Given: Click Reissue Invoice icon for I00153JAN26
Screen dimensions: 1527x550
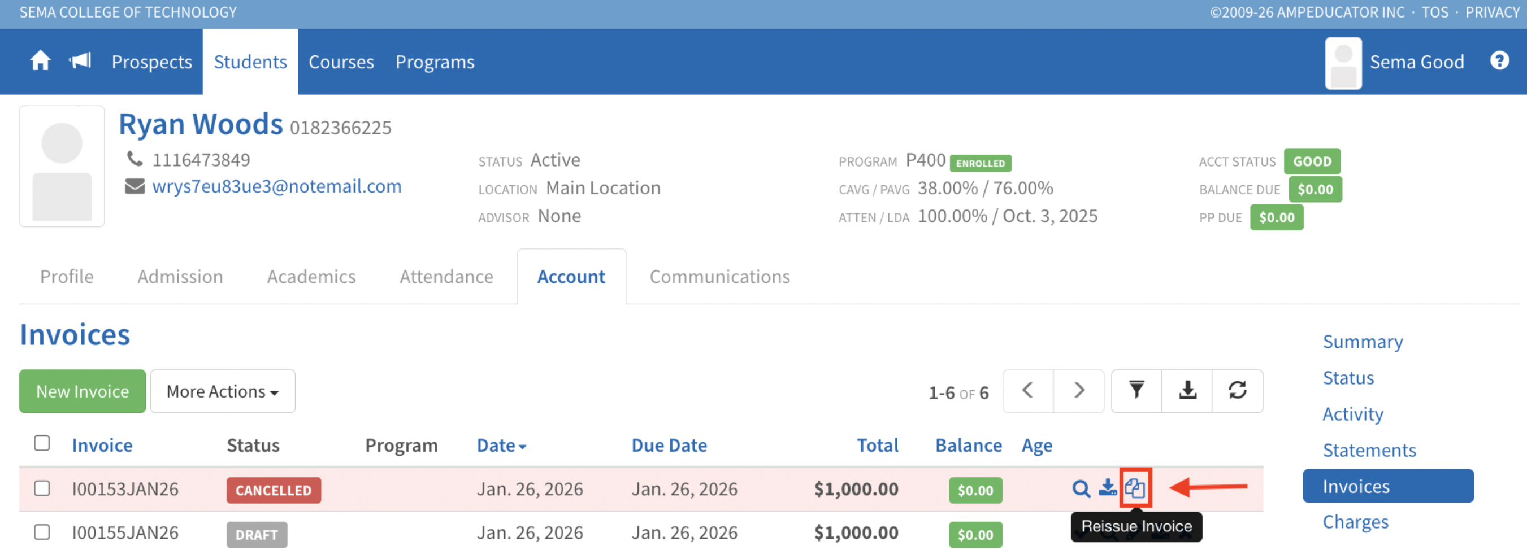Looking at the screenshot, I should tap(1135, 488).
